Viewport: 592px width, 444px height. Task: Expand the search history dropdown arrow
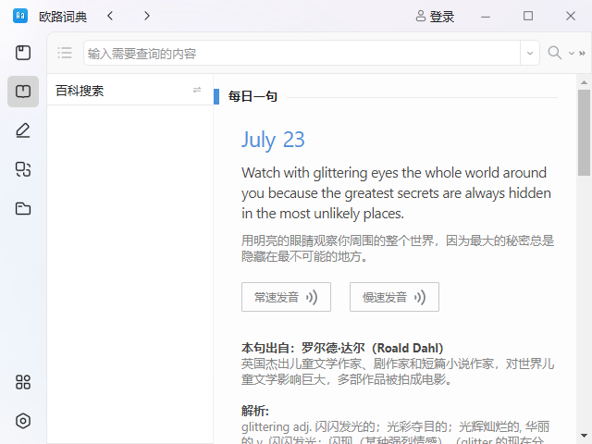(x=530, y=54)
